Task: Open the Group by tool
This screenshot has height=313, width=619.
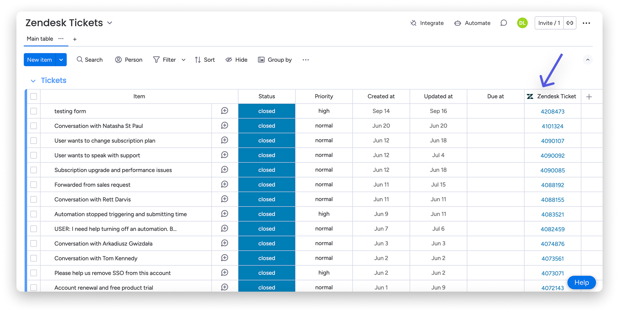Action: (x=275, y=60)
